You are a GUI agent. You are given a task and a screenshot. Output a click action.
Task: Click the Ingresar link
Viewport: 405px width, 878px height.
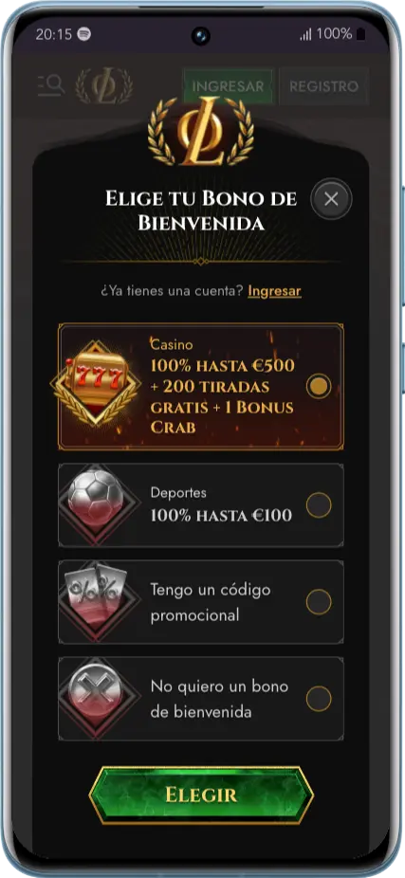pos(274,291)
